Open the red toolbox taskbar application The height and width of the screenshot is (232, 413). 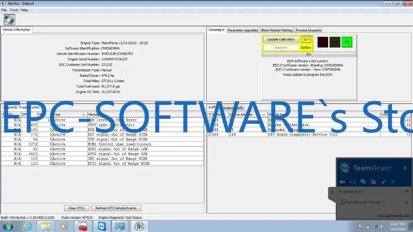coord(83,227)
